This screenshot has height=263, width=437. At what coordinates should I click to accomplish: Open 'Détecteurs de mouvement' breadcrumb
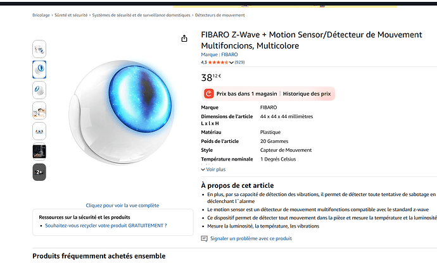pos(220,15)
